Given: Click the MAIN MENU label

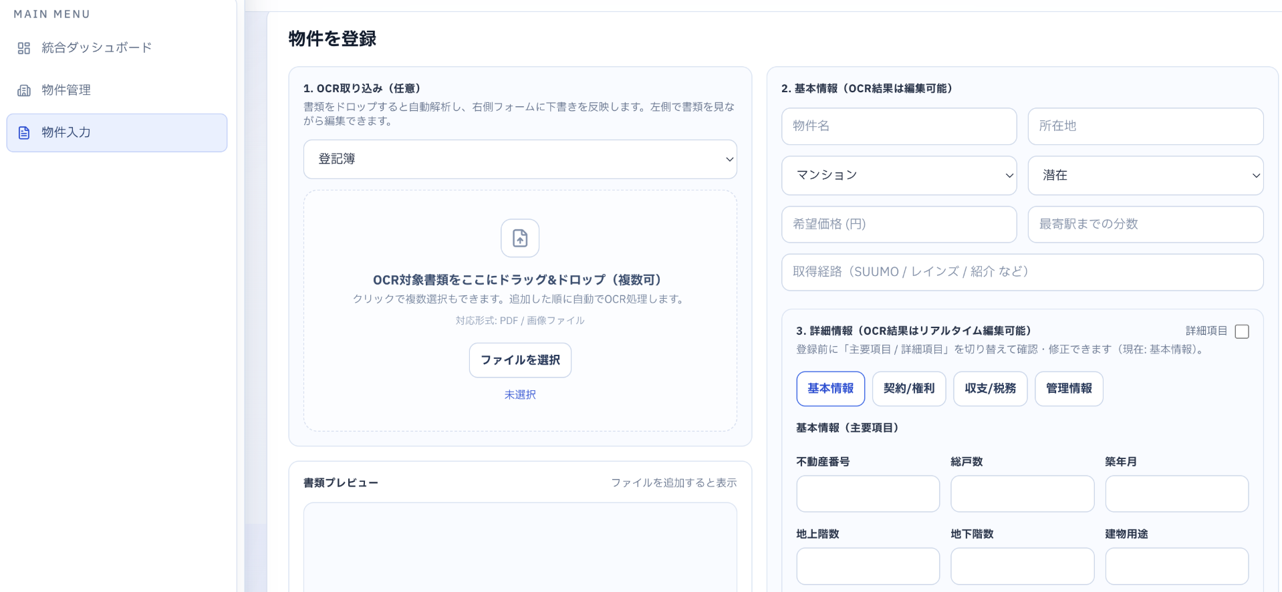Looking at the screenshot, I should click(52, 14).
